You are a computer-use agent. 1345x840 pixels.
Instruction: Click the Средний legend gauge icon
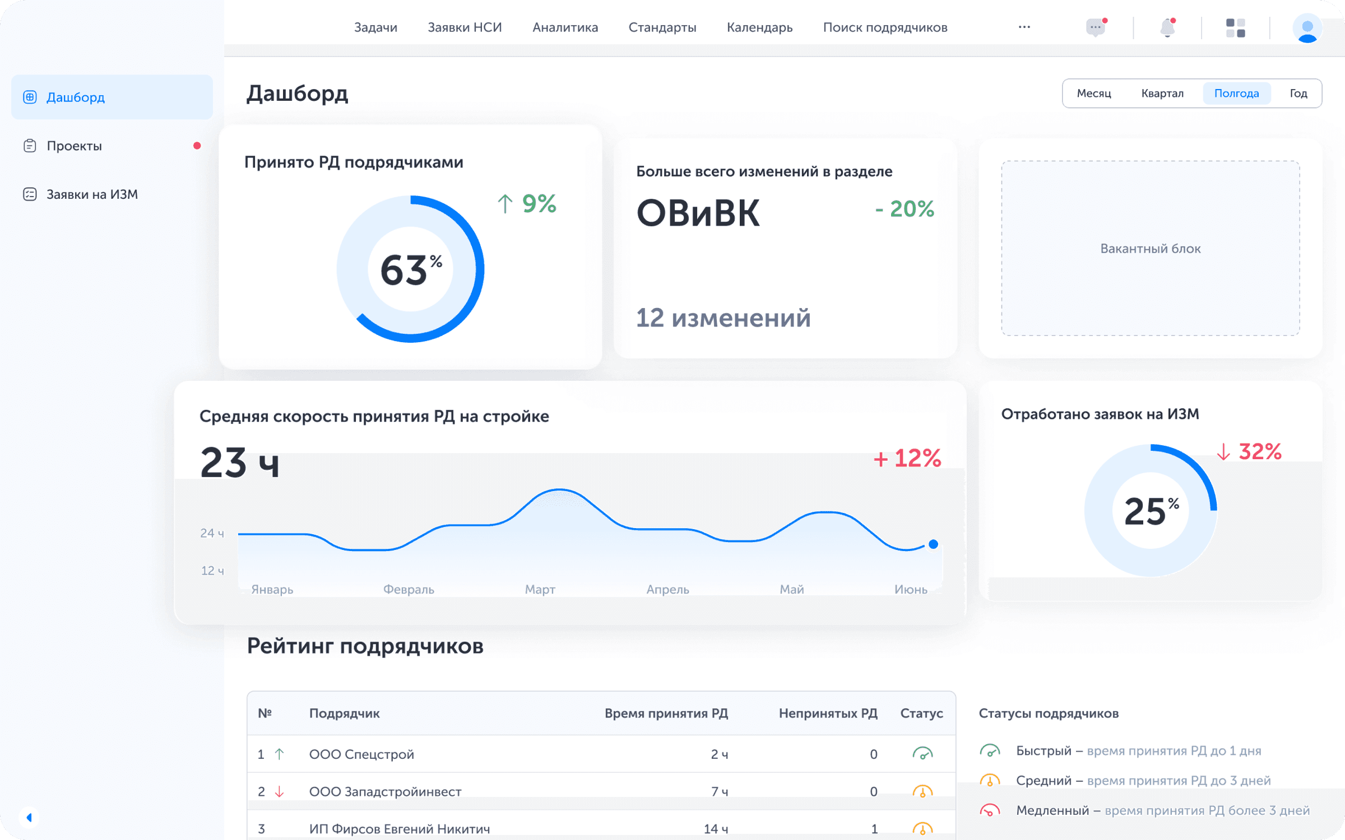[990, 780]
